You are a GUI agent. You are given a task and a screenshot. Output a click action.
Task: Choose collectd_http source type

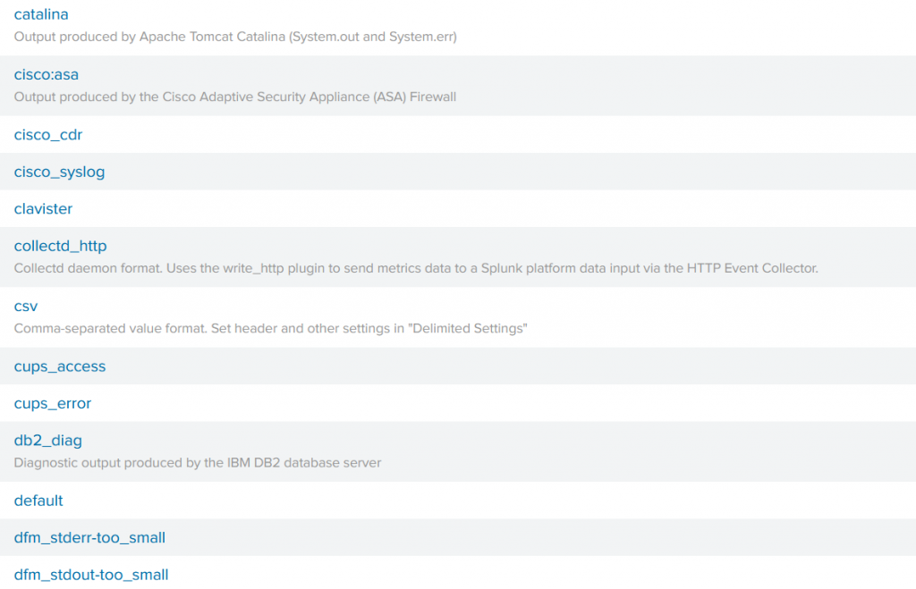[x=60, y=247]
